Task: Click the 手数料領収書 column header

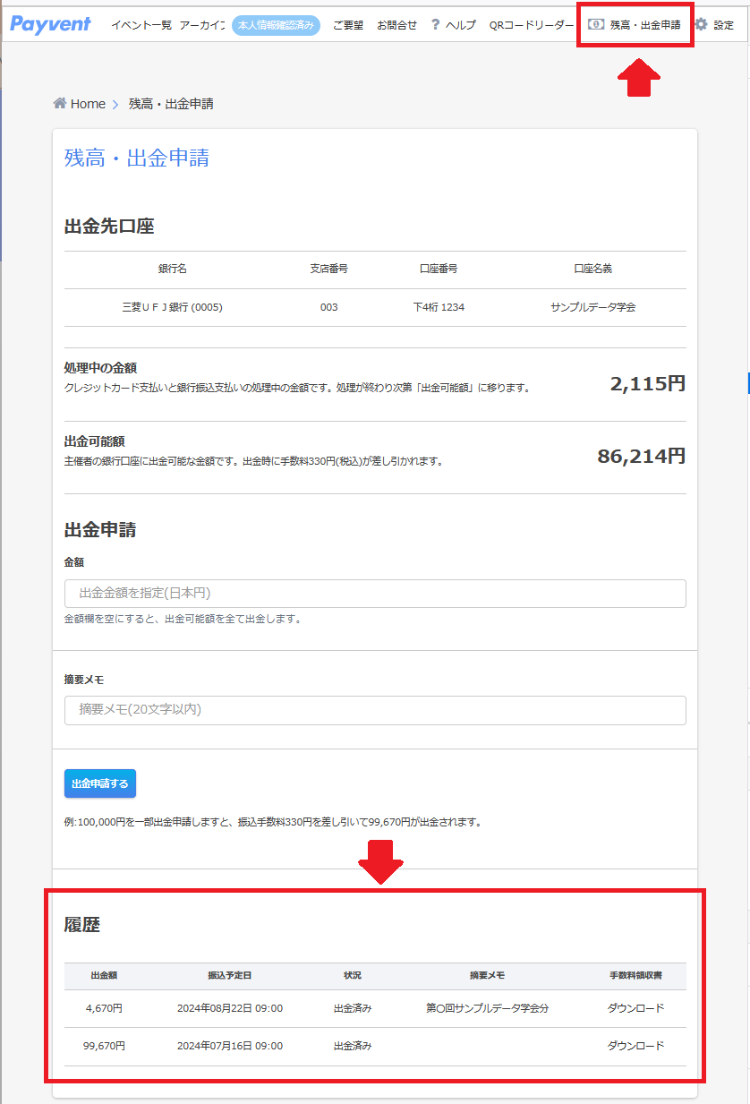Action: coord(635,975)
